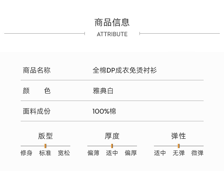224x171 pixels.
Task: Select the 无弹 elasticity label
Action: [x=179, y=153]
